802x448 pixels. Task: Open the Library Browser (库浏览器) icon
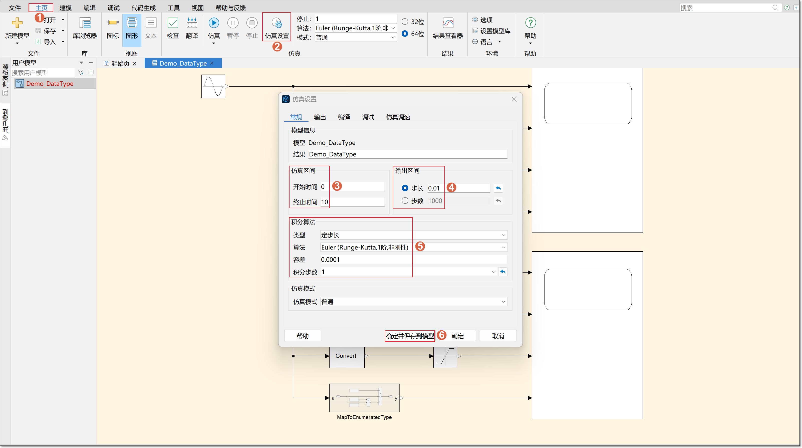click(x=85, y=23)
